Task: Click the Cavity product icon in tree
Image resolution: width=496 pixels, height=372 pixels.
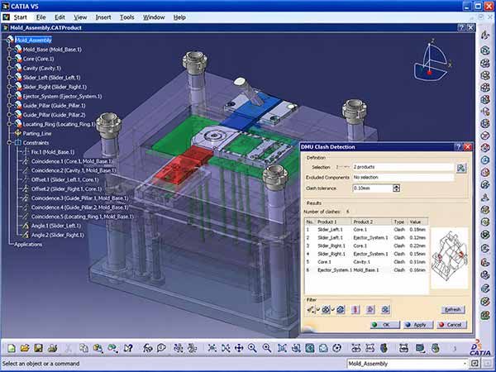Action: click(18, 68)
